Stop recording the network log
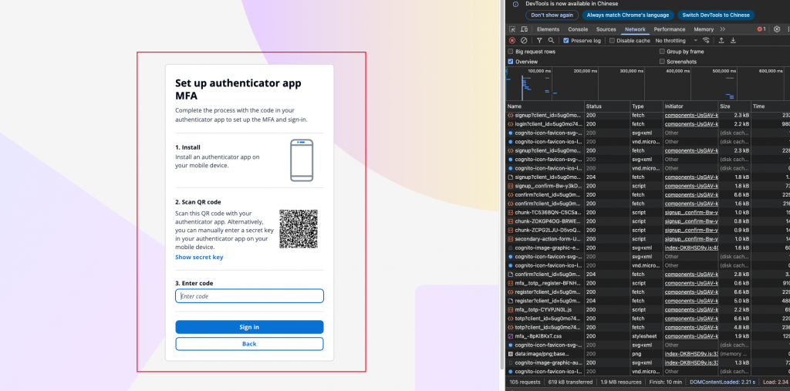Viewport: 790px width, 391px height. point(512,40)
